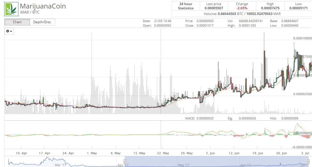Click the 29. May axis date label
The height and width of the screenshot is (167, 312).
coord(187,153)
